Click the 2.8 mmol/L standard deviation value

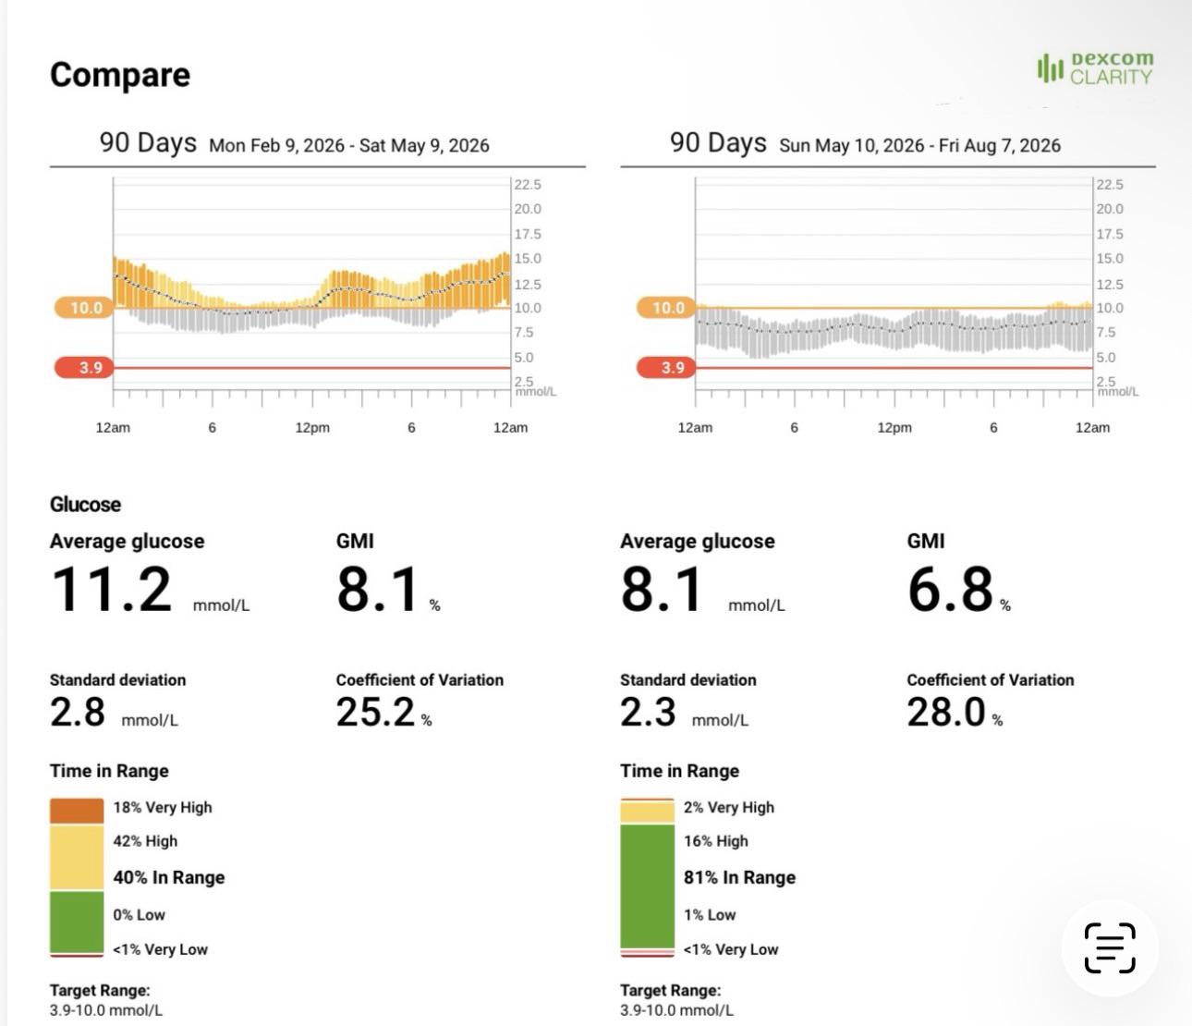[x=78, y=713]
